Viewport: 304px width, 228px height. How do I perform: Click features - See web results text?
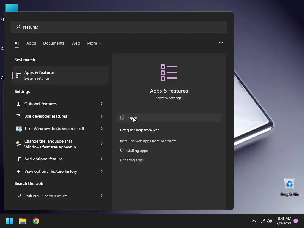[x=46, y=196]
